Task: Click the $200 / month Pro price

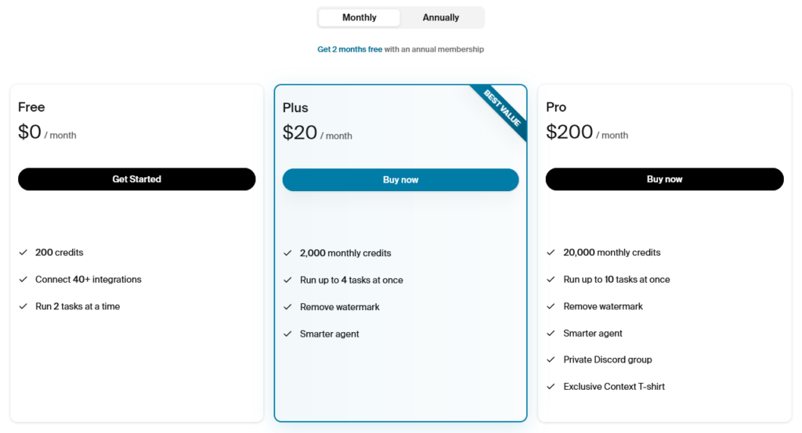Action: click(587, 132)
